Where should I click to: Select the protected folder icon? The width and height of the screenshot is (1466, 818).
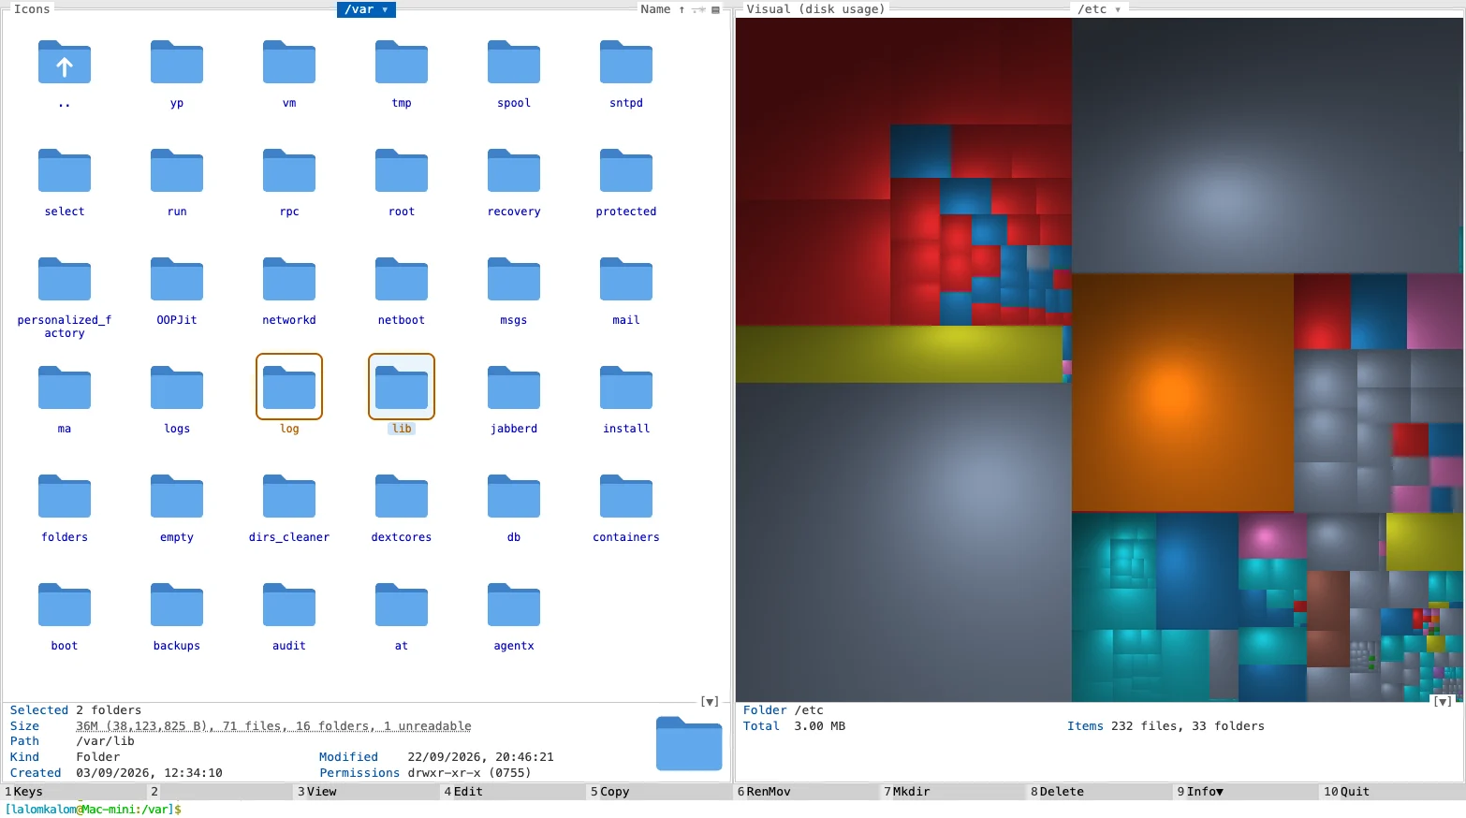(626, 170)
